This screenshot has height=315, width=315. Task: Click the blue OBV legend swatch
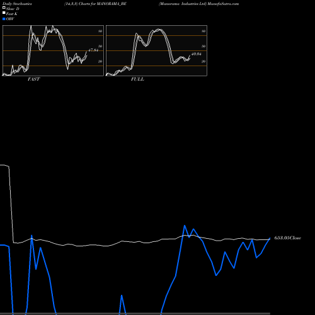(4, 19)
